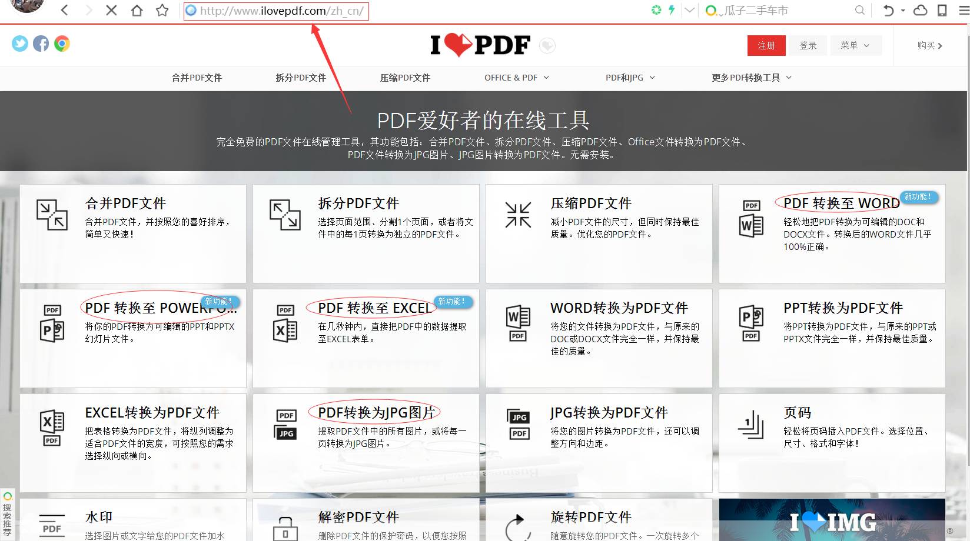Open the 菜单 dropdown button
The height and width of the screenshot is (541, 970).
(855, 45)
